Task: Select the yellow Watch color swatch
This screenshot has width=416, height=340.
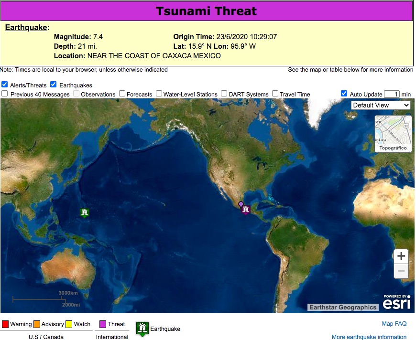Action: (67, 324)
